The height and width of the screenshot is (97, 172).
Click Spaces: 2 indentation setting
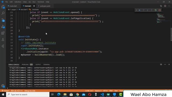click(98, 91)
